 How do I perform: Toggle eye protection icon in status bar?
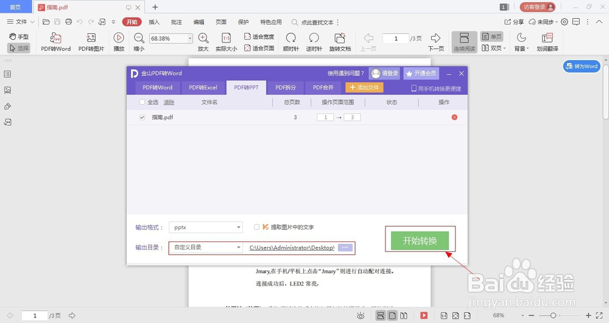[x=361, y=316]
